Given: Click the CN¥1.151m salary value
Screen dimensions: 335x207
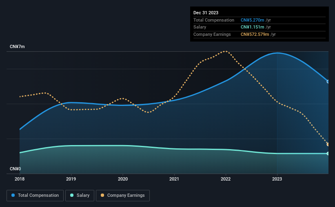Looking at the screenshot, I should click(252, 27).
